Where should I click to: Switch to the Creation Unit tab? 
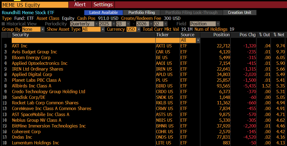pos(240,13)
